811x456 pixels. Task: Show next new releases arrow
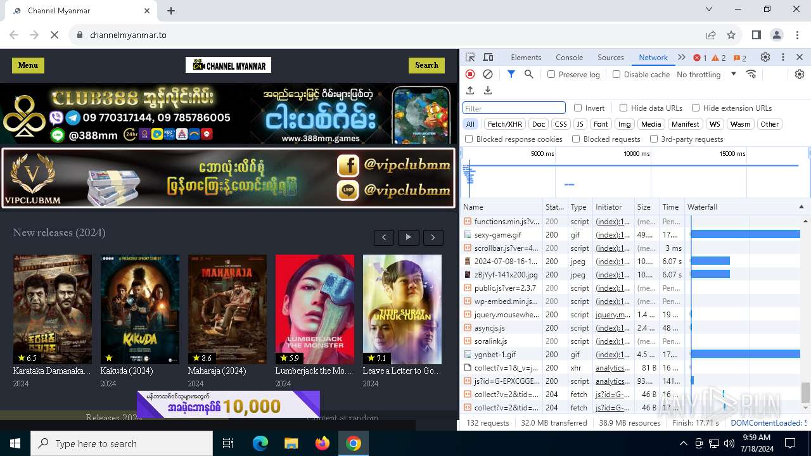click(x=433, y=237)
